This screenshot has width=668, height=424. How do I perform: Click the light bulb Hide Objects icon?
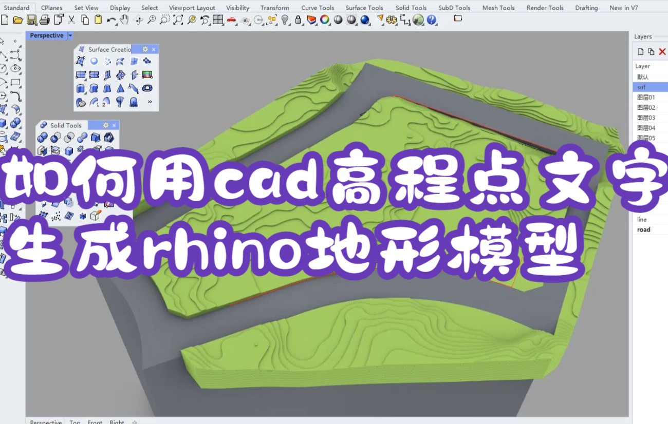[285, 20]
